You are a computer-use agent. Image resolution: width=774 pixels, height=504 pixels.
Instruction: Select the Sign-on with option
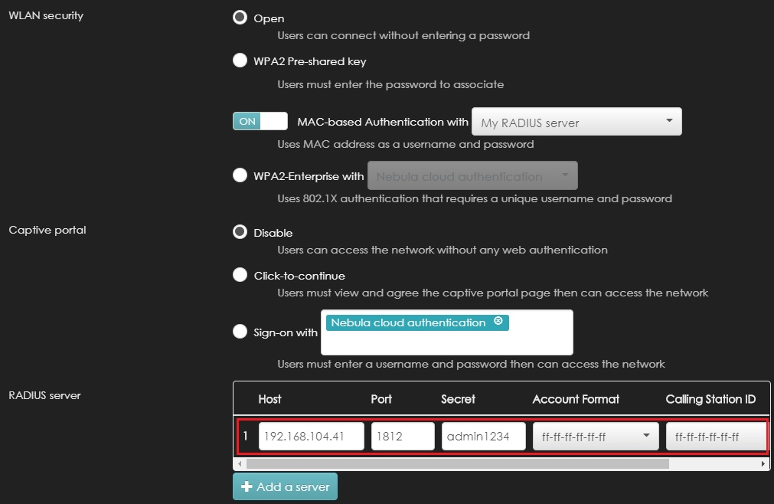240,331
